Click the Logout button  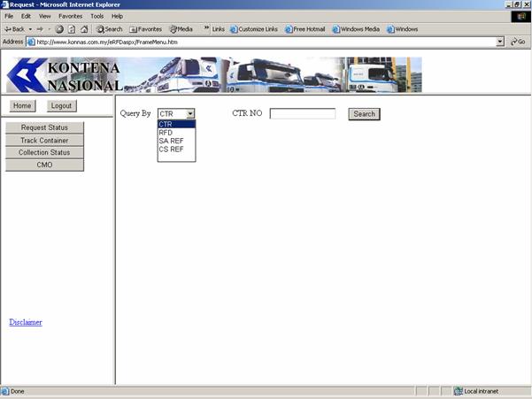click(61, 106)
